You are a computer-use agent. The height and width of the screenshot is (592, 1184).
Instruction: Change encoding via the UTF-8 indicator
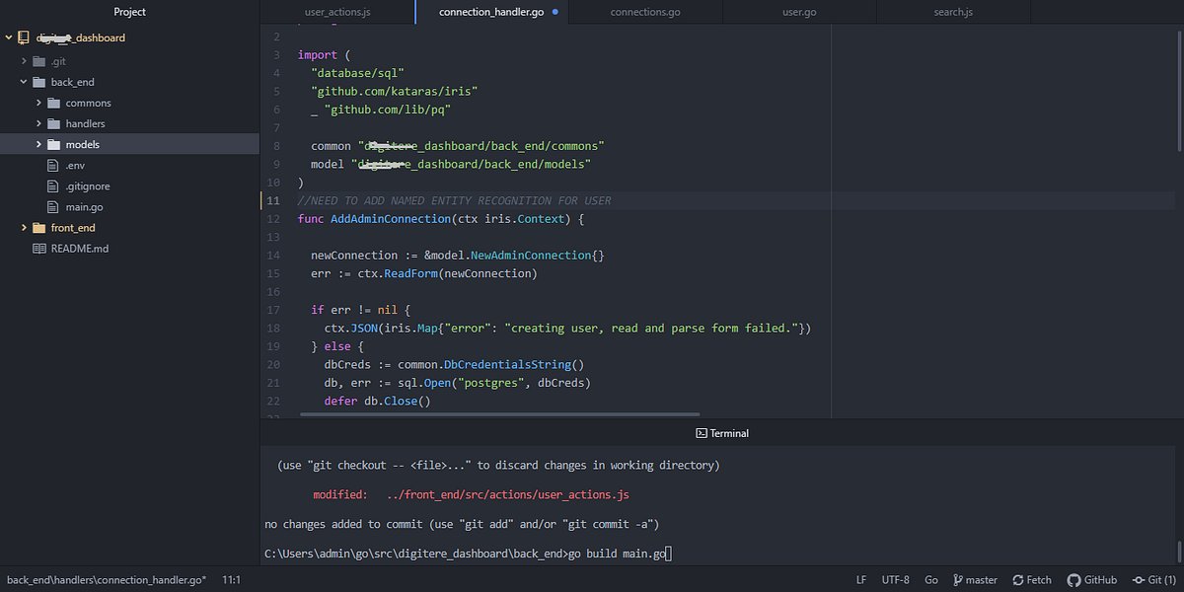coord(895,579)
